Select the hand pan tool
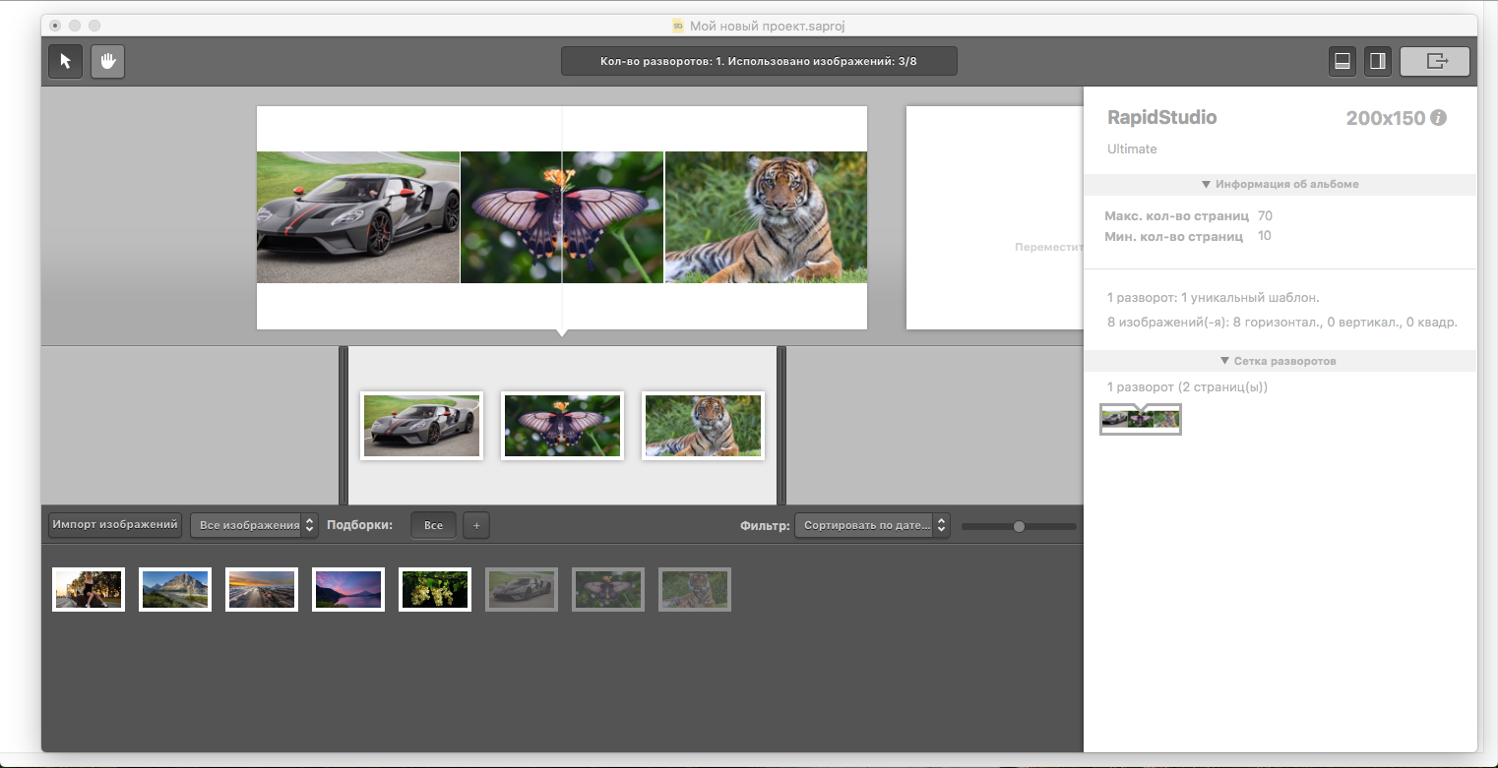The width and height of the screenshot is (1498, 768). 108,61
